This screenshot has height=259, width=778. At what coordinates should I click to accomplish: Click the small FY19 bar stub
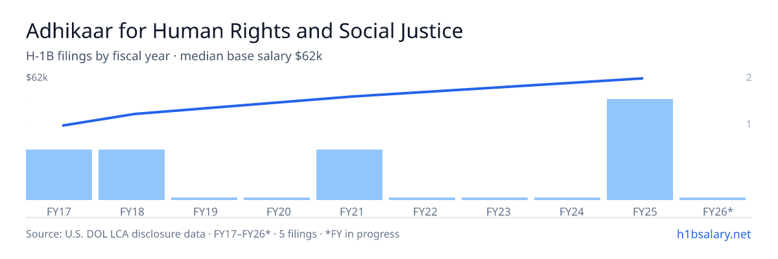204,199
